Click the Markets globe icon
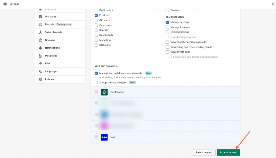276x158 pixels. [40, 24]
